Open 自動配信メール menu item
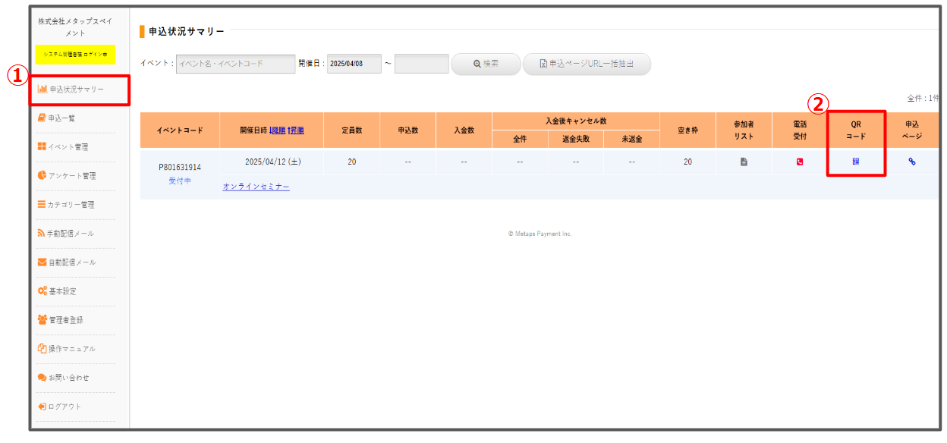Viewport: 947px width, 443px height. 71,262
